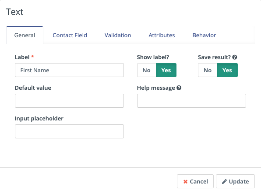Switch to the General tab
The width and height of the screenshot is (261, 194).
(x=25, y=35)
